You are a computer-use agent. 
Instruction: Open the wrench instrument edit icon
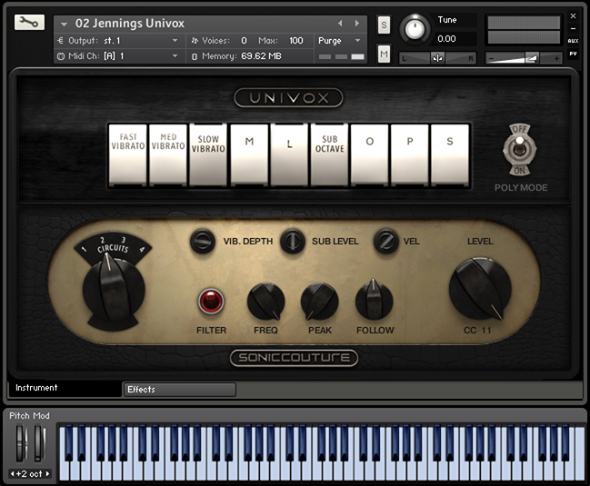29,23
